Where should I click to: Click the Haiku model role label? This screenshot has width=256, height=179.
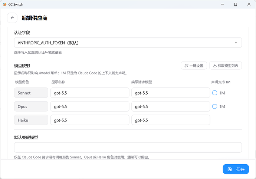click(31, 120)
